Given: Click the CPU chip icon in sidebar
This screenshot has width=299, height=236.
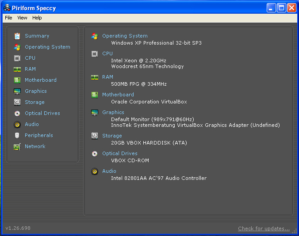Looking at the screenshot, I should pos(17,58).
